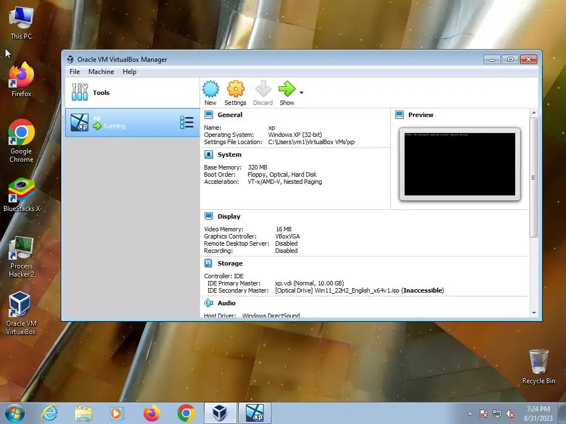
Task: Open File Explorer from taskbar
Action: (x=83, y=413)
